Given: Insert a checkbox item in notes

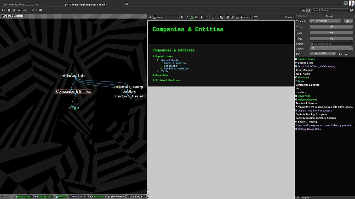Looking at the screenshot, I should tap(222, 17).
